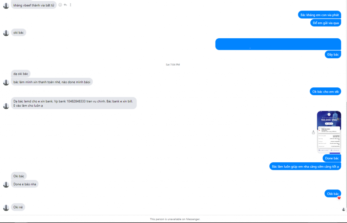Click avatar beside 'Oki nè' message
347x223 pixels.
click(6, 208)
